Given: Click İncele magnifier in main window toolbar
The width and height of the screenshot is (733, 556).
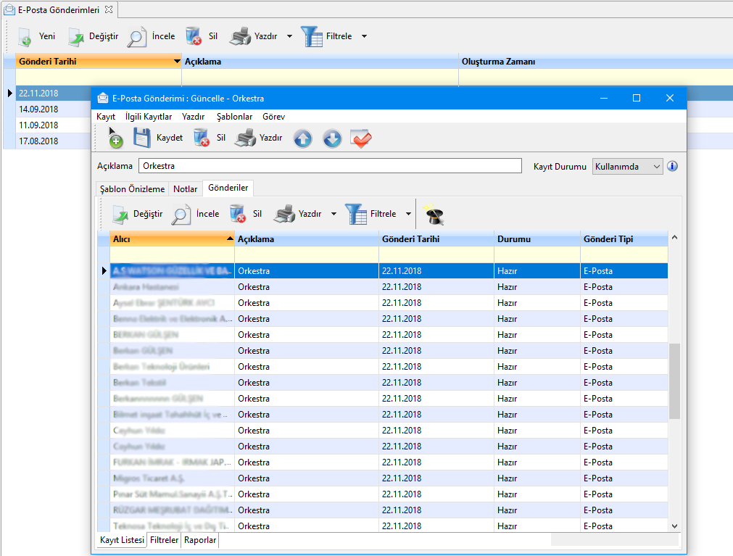Looking at the screenshot, I should pos(137,36).
